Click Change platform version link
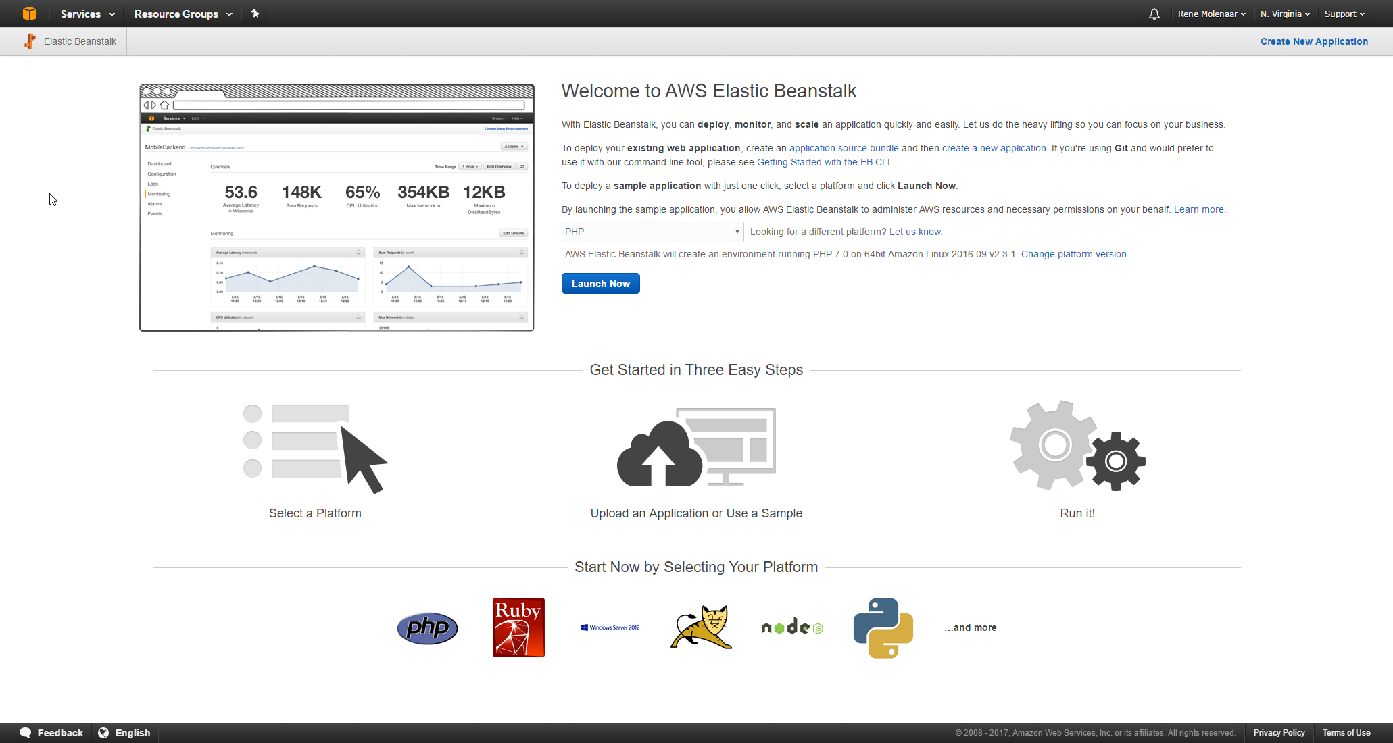 point(1074,254)
